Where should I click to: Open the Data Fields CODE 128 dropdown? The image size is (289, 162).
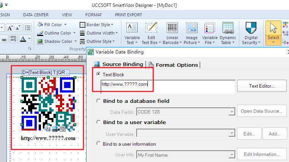[x=232, y=112]
